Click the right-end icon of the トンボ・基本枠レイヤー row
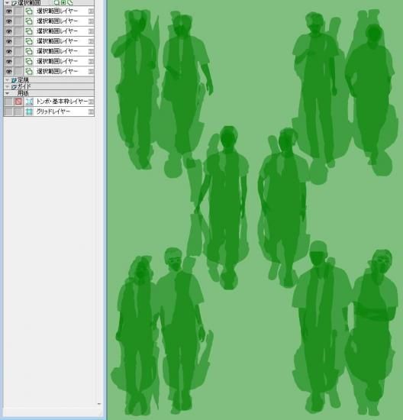This screenshot has height=420, width=403. [92, 102]
